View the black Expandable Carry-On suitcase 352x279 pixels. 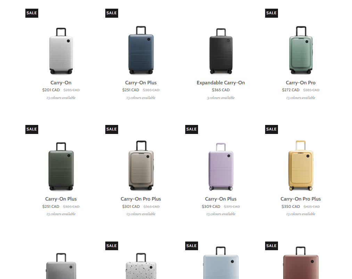click(x=221, y=51)
